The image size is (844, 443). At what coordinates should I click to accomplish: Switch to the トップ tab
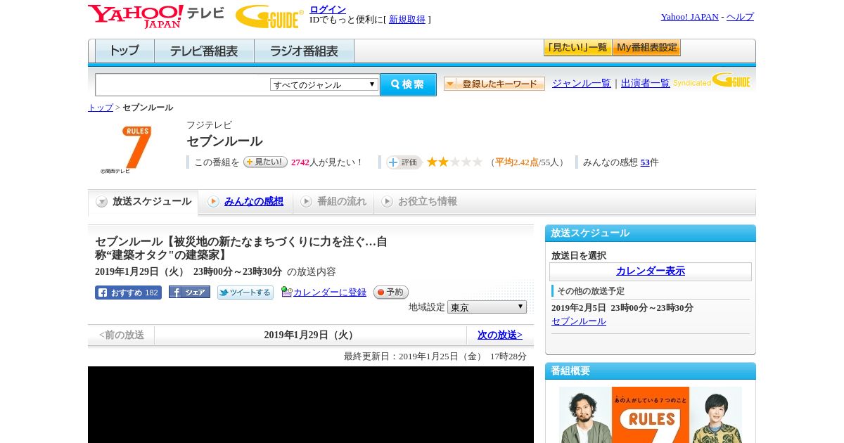click(x=124, y=51)
